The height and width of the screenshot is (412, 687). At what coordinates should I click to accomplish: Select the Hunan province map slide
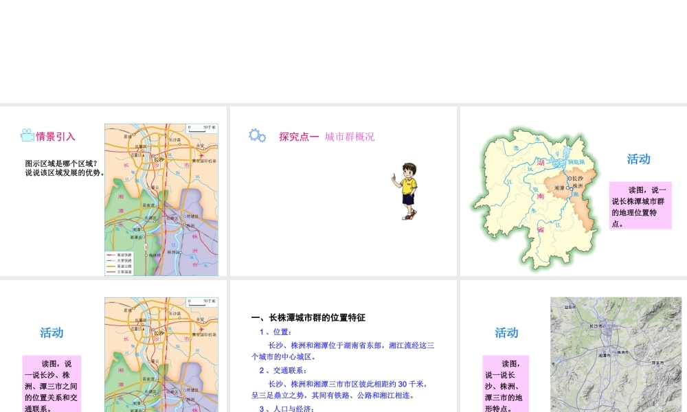coord(574,191)
